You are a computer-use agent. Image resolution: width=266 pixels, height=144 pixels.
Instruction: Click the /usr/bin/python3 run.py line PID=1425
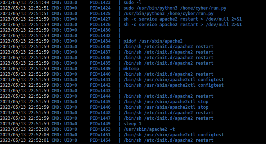click(x=168, y=14)
